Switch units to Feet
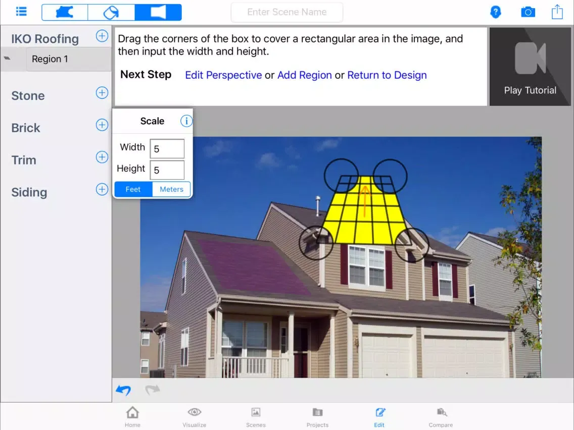 pos(133,189)
